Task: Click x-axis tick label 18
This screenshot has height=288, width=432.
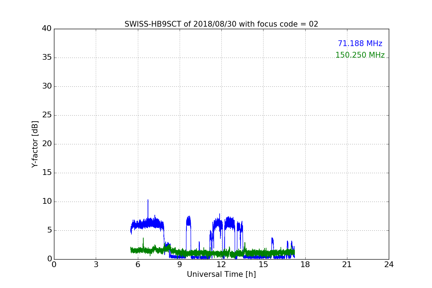Action: tap(305, 264)
